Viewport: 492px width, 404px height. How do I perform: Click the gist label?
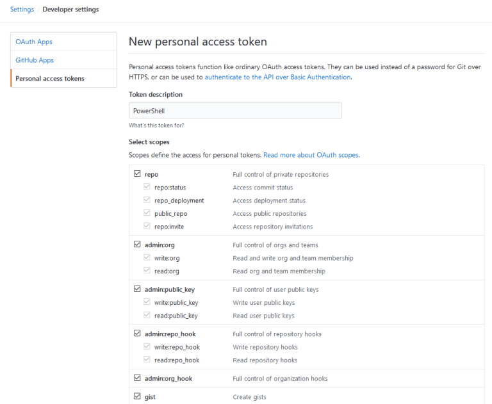150,397
